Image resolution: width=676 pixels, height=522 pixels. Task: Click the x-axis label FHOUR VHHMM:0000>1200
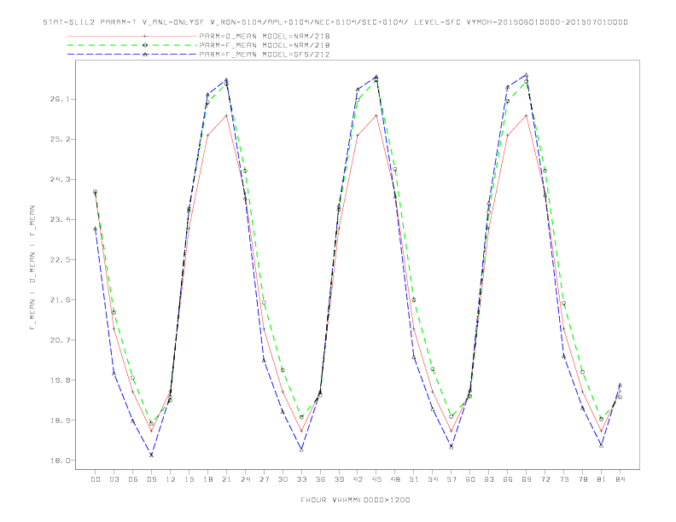(x=355, y=500)
